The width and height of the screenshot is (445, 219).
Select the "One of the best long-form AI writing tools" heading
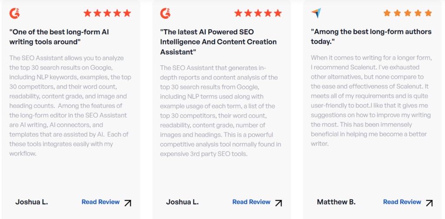point(59,37)
